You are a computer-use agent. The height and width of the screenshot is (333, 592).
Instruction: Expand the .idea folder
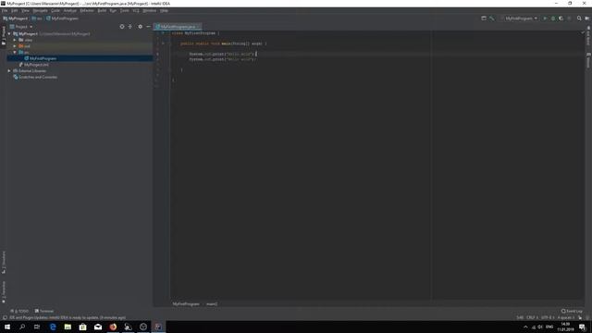[15, 40]
